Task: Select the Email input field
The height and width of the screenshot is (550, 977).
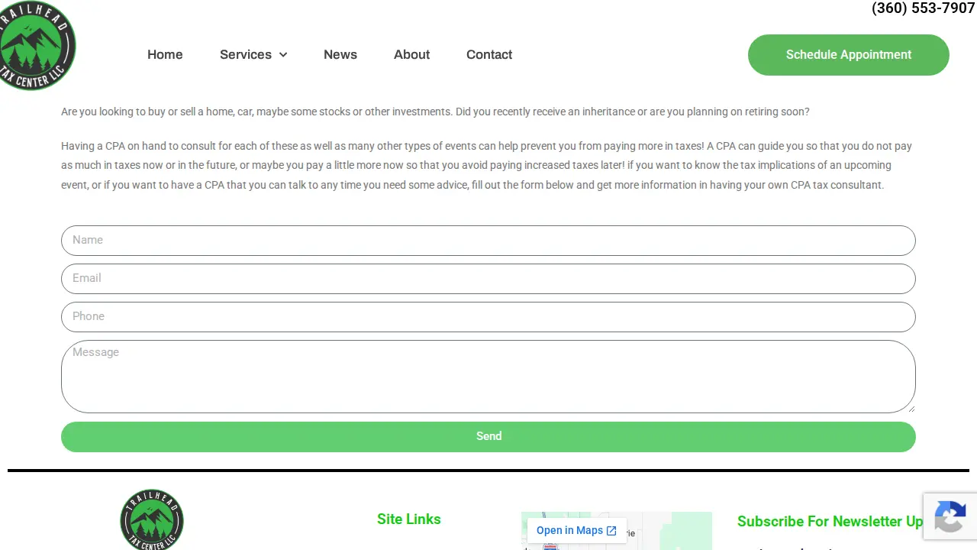Action: coord(488,279)
